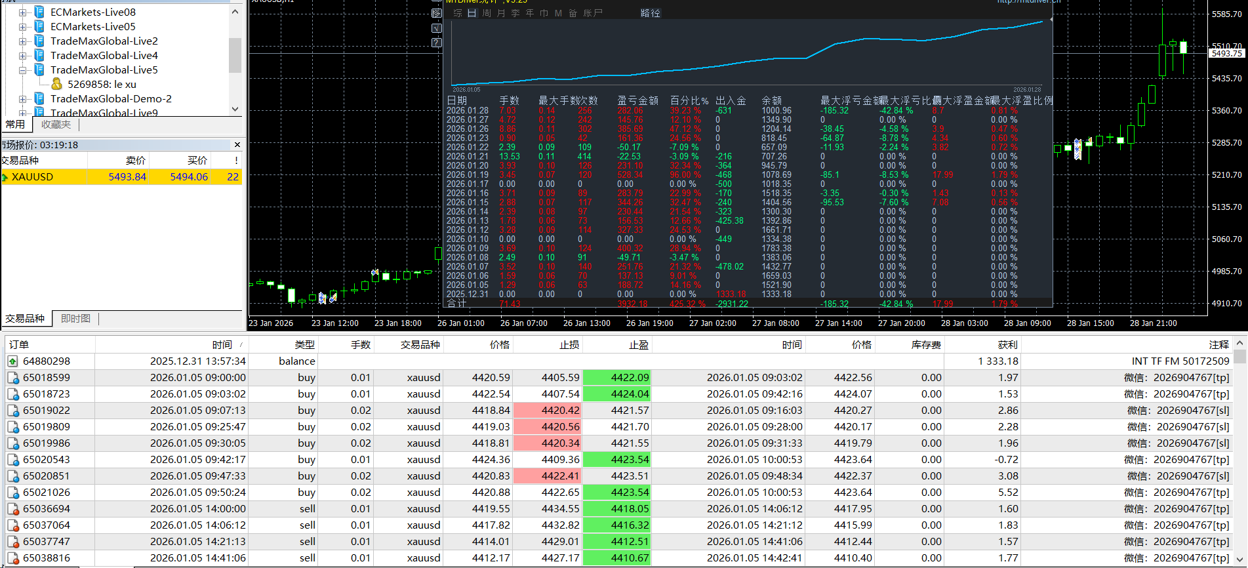Click the balance deposit icon for order 64880298

pyautogui.click(x=12, y=361)
